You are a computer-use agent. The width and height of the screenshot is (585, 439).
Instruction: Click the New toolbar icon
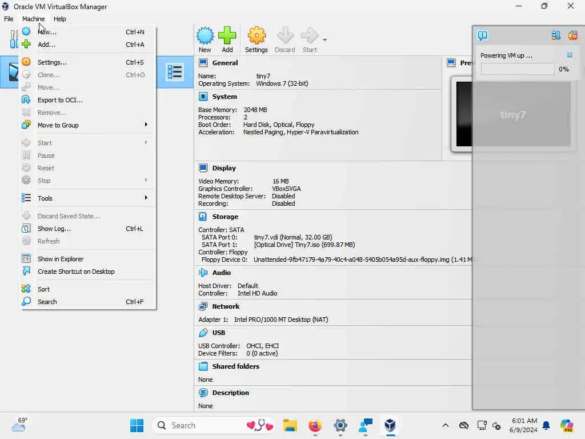pyautogui.click(x=205, y=39)
